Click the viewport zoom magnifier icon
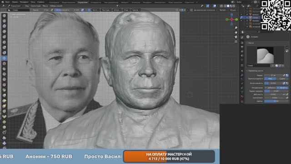The width and height of the screenshot is (291, 164). (x=236, y=28)
